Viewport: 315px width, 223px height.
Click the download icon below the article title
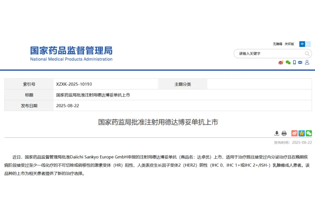(x=277, y=133)
